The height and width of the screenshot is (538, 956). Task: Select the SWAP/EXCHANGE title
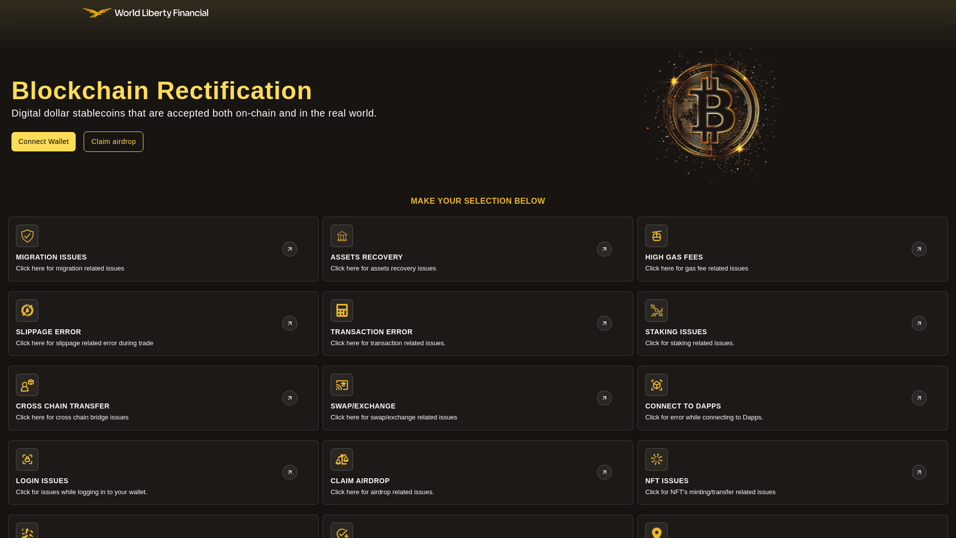[363, 406]
